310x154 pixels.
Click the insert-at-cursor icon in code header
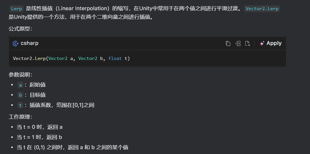(x=238, y=44)
